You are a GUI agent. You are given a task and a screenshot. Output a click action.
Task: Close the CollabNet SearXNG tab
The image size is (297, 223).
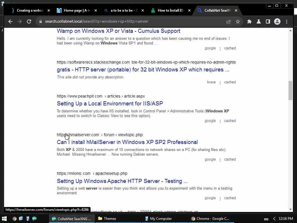pos(236,10)
